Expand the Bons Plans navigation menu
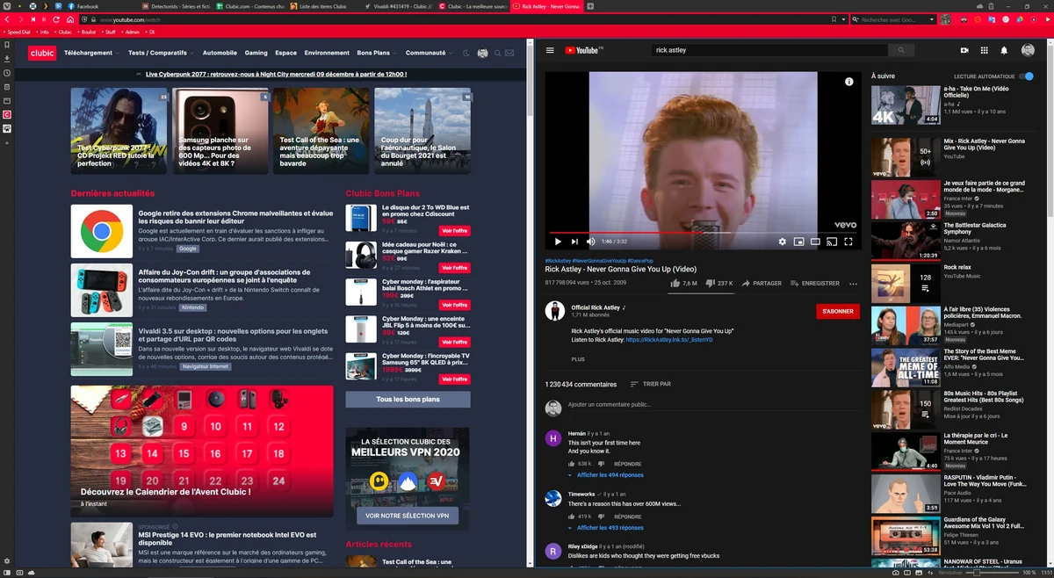The width and height of the screenshot is (1054, 578). [377, 53]
